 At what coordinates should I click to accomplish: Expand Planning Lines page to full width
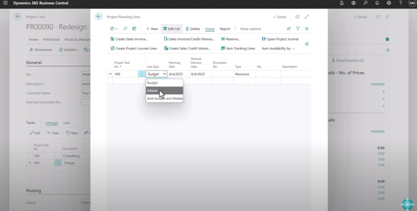(x=307, y=17)
